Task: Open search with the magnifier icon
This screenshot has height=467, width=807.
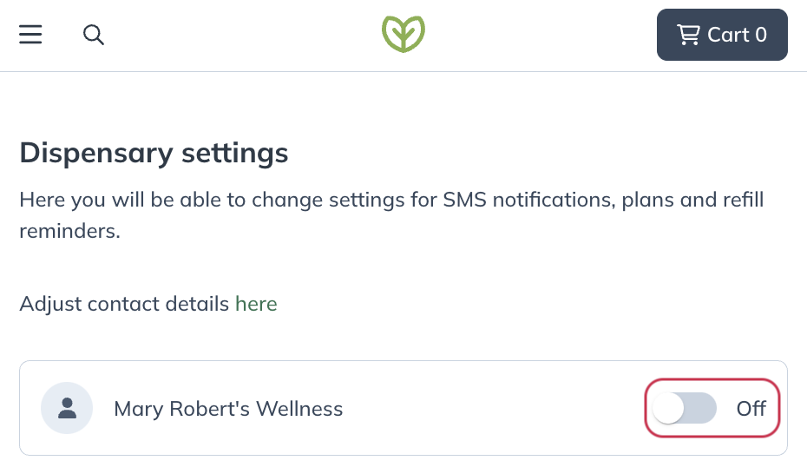Action: tap(94, 35)
